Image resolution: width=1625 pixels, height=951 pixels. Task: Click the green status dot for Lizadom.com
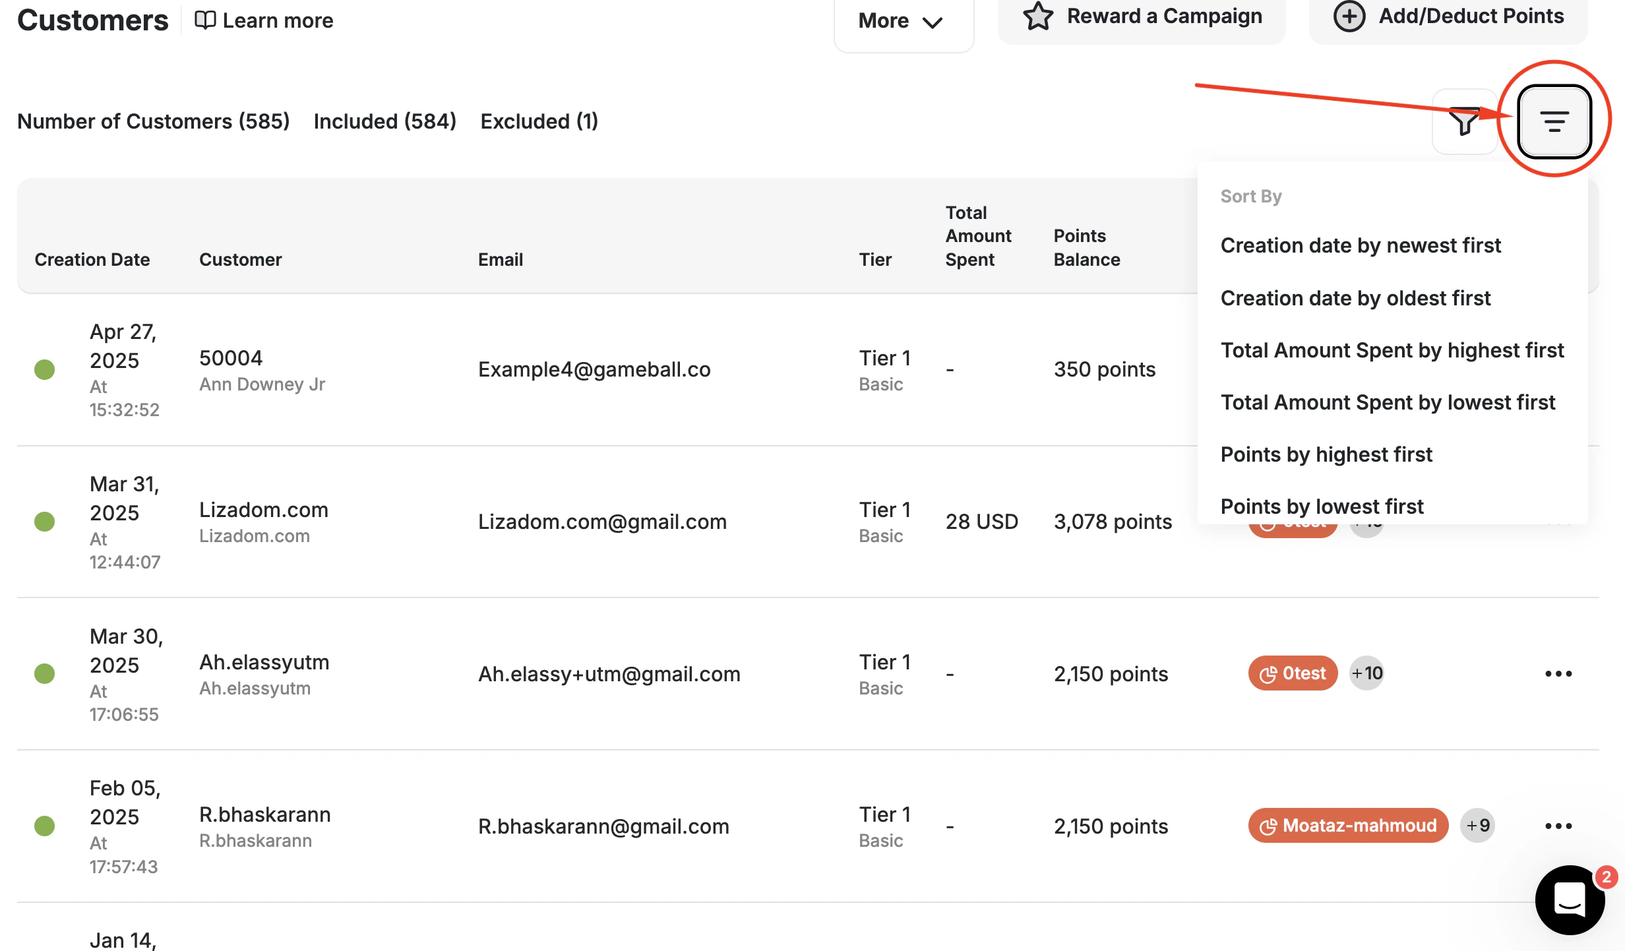coord(44,521)
